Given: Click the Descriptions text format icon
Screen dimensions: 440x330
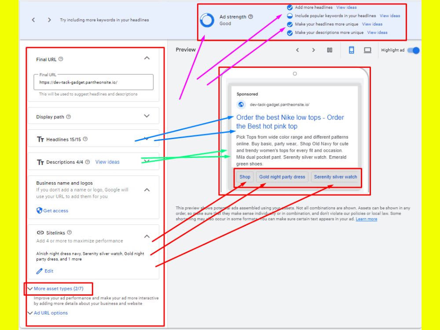Looking at the screenshot, I should pyautogui.click(x=40, y=162).
